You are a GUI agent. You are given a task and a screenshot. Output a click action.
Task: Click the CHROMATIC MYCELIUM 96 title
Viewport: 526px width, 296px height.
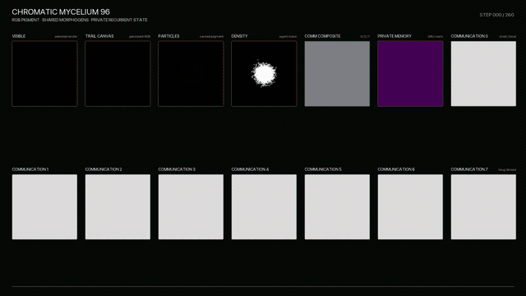pos(61,12)
